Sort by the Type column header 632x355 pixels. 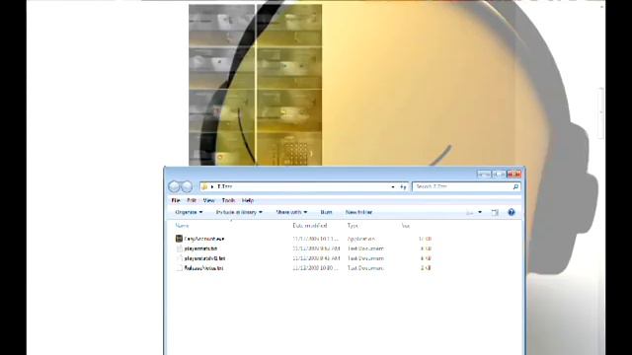[353, 226]
